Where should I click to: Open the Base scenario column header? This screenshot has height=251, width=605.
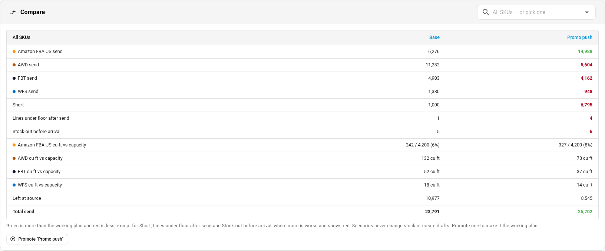coord(434,37)
